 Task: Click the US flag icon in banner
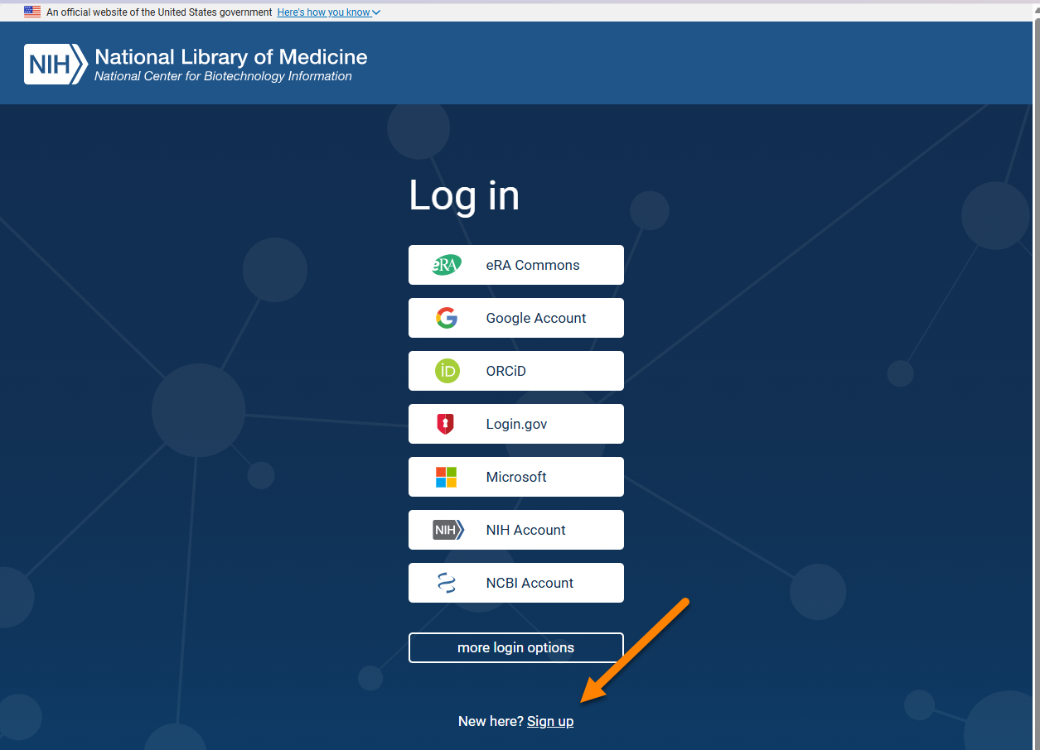(x=32, y=12)
